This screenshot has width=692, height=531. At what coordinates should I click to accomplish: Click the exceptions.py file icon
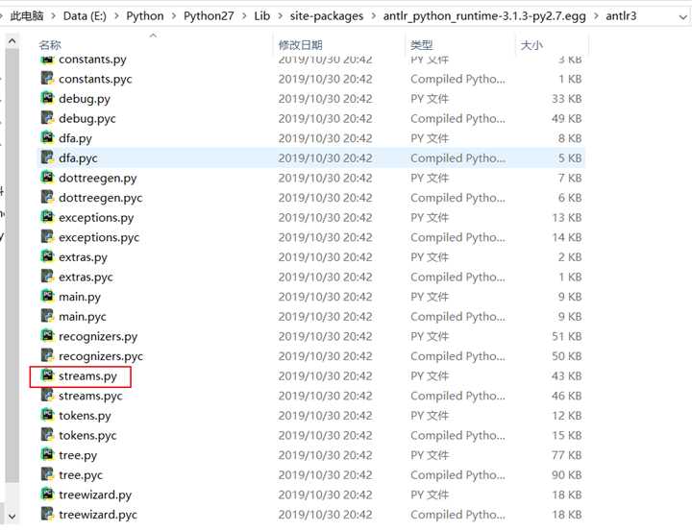(x=47, y=217)
